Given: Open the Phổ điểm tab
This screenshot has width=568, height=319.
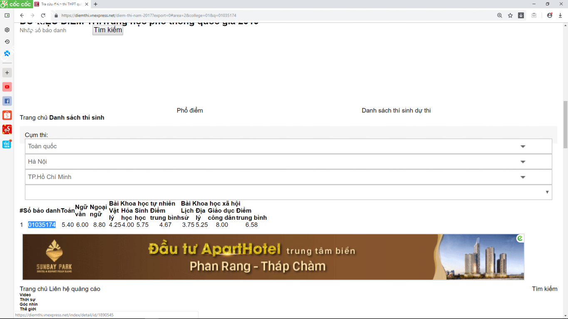Looking at the screenshot, I should point(190,110).
